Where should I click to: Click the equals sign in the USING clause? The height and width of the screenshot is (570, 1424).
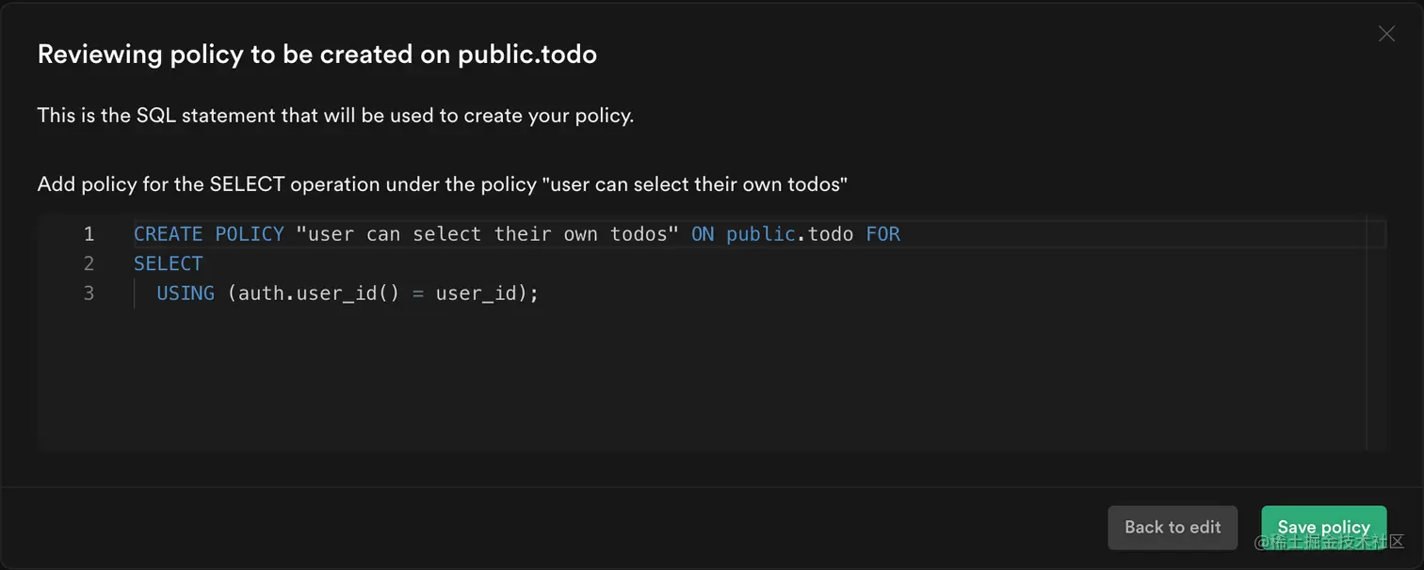point(416,293)
